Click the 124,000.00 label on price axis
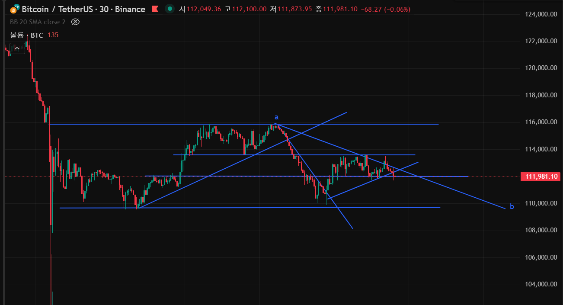The width and height of the screenshot is (563, 305). pyautogui.click(x=540, y=14)
